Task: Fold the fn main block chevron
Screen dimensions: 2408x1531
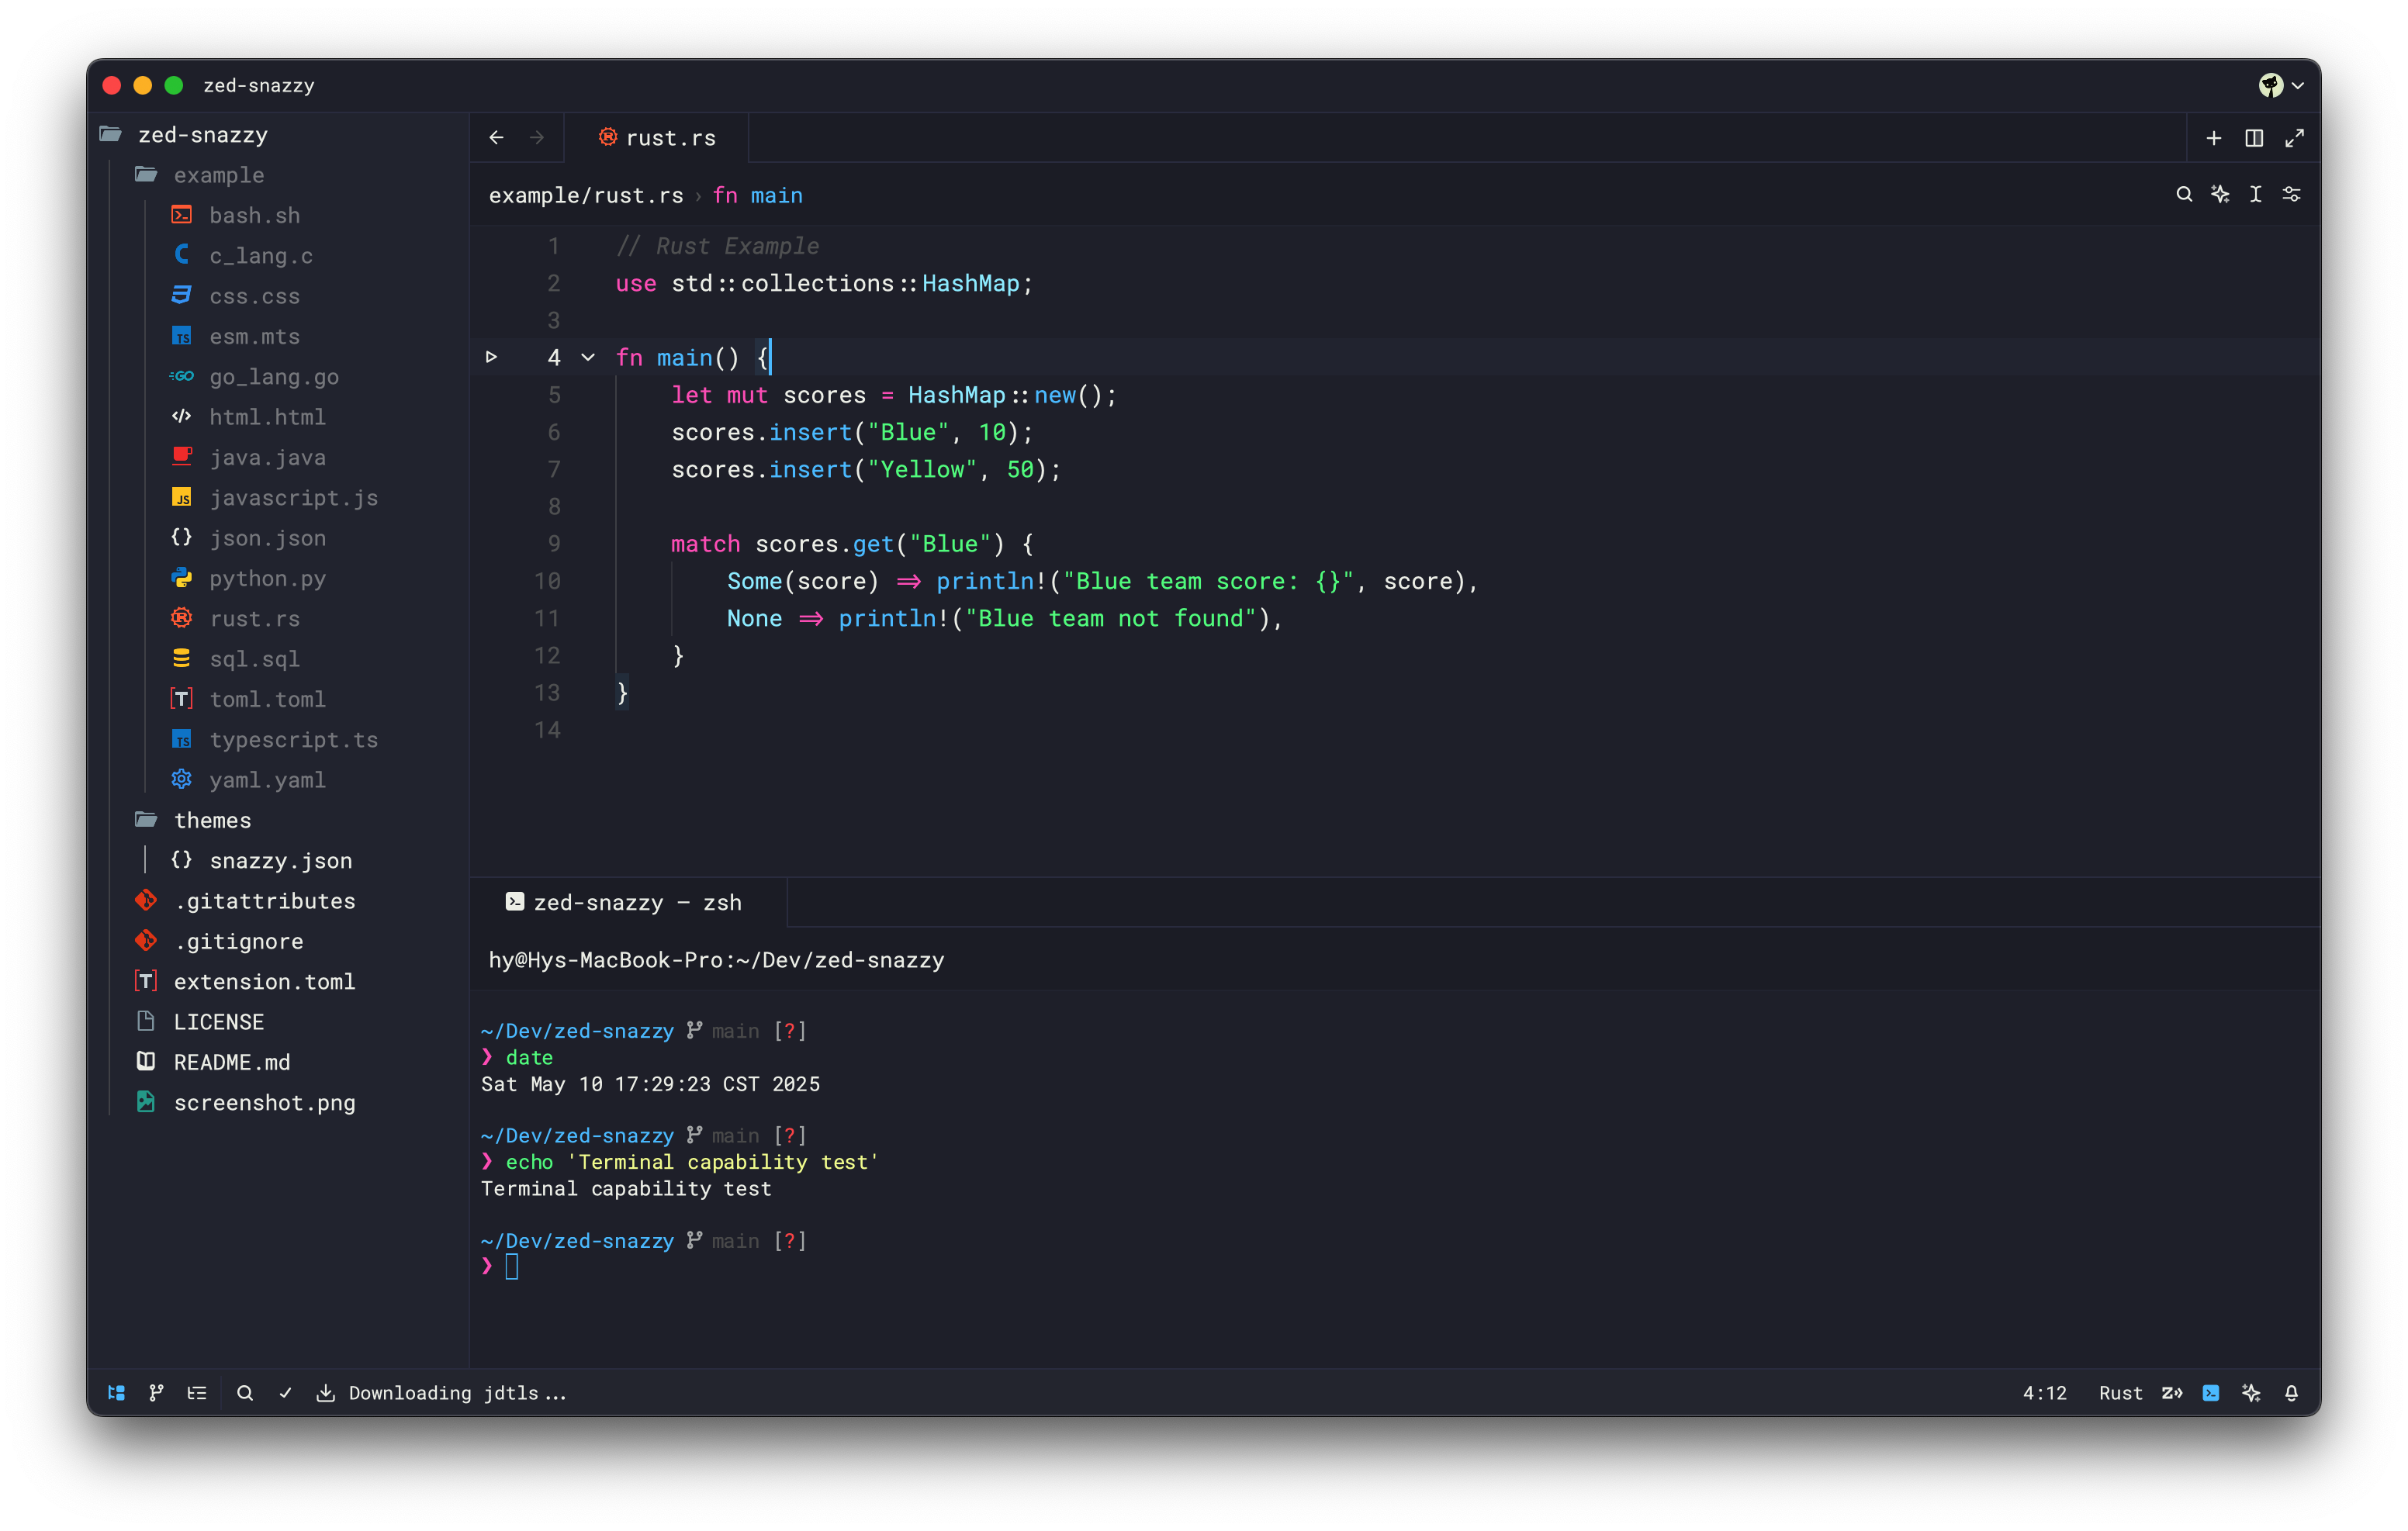Action: [588, 357]
